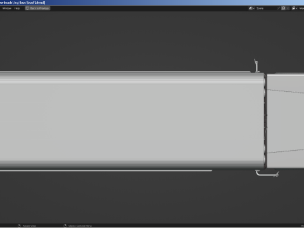Image resolution: width=304 pixels, height=228 pixels.
Task: Open the scene browse dropdown icon
Action: [x=251, y=8]
